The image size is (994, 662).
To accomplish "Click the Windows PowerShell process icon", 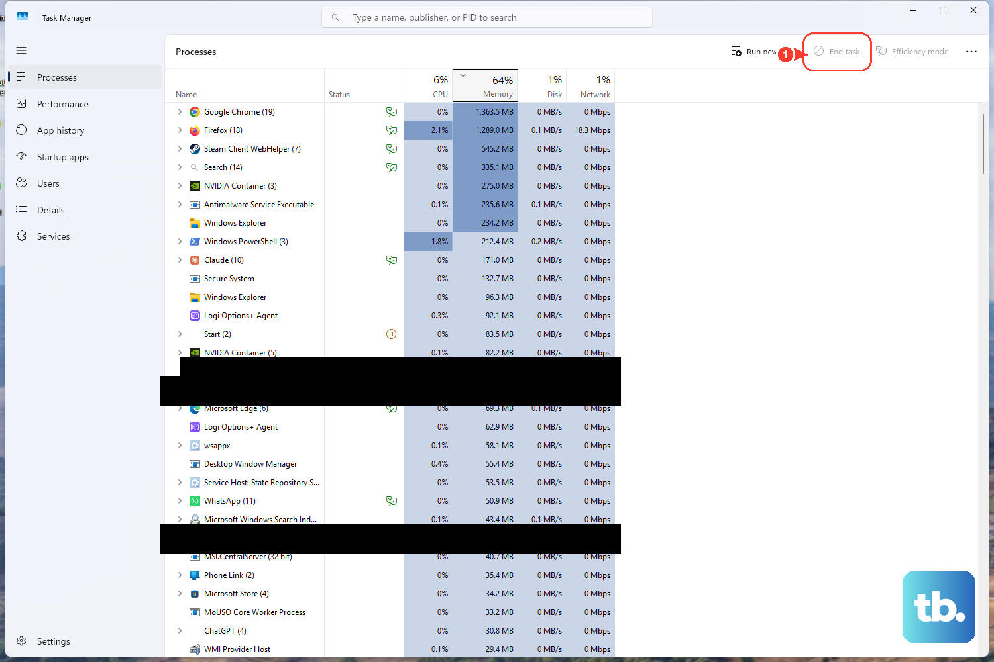I will pos(195,242).
